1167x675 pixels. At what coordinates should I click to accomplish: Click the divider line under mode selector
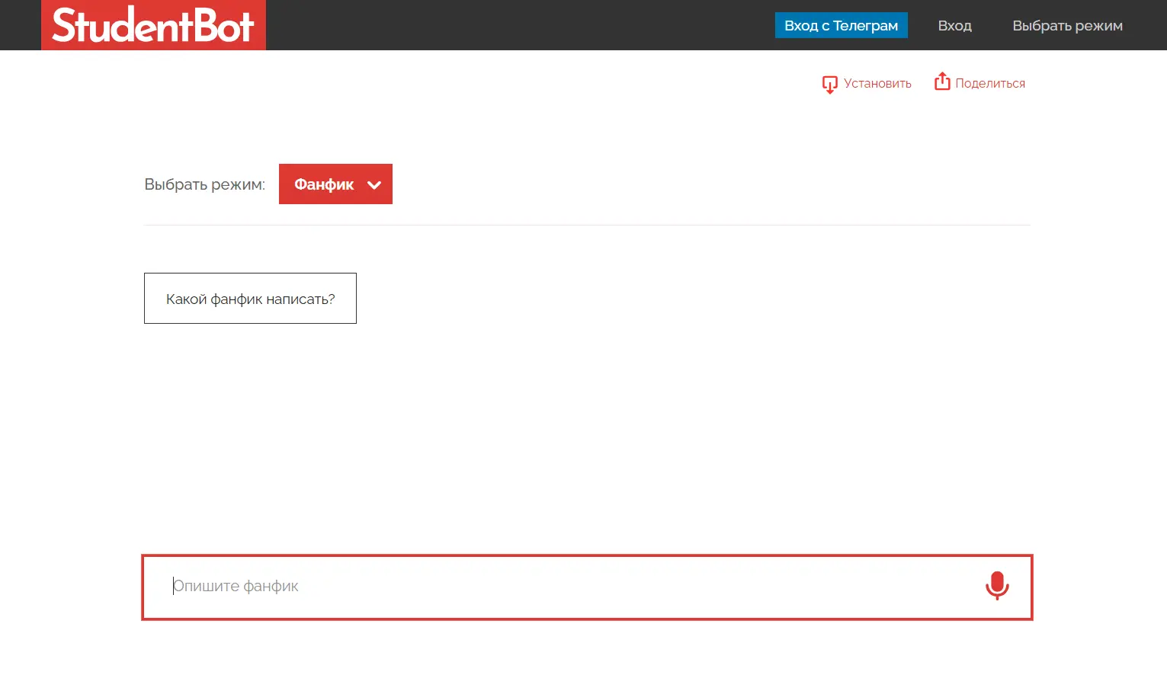pos(587,225)
